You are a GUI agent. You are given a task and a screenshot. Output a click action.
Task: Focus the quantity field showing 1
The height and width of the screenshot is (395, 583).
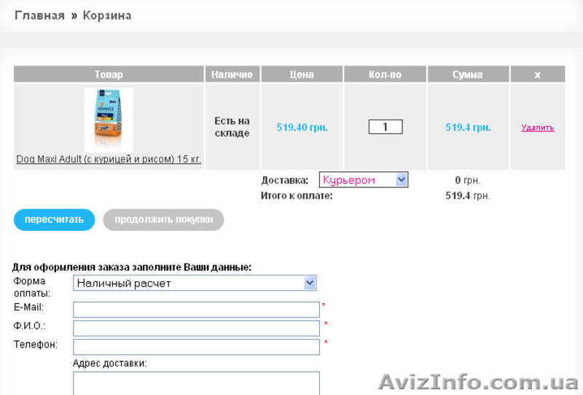click(x=386, y=127)
